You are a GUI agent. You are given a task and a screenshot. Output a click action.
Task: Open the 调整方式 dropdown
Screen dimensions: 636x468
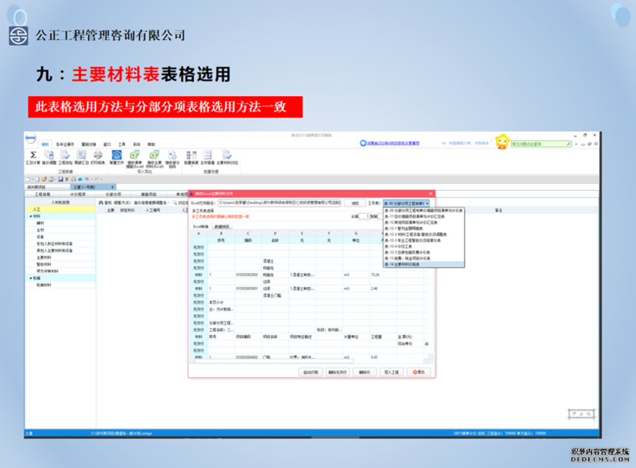tap(152, 202)
